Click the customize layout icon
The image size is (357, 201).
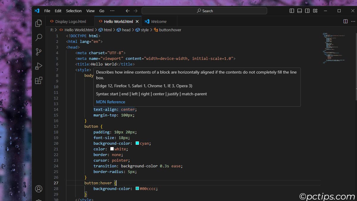(x=315, y=11)
